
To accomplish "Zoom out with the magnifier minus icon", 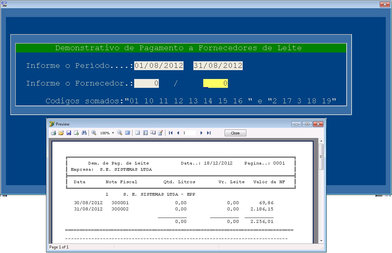I will point(120,133).
